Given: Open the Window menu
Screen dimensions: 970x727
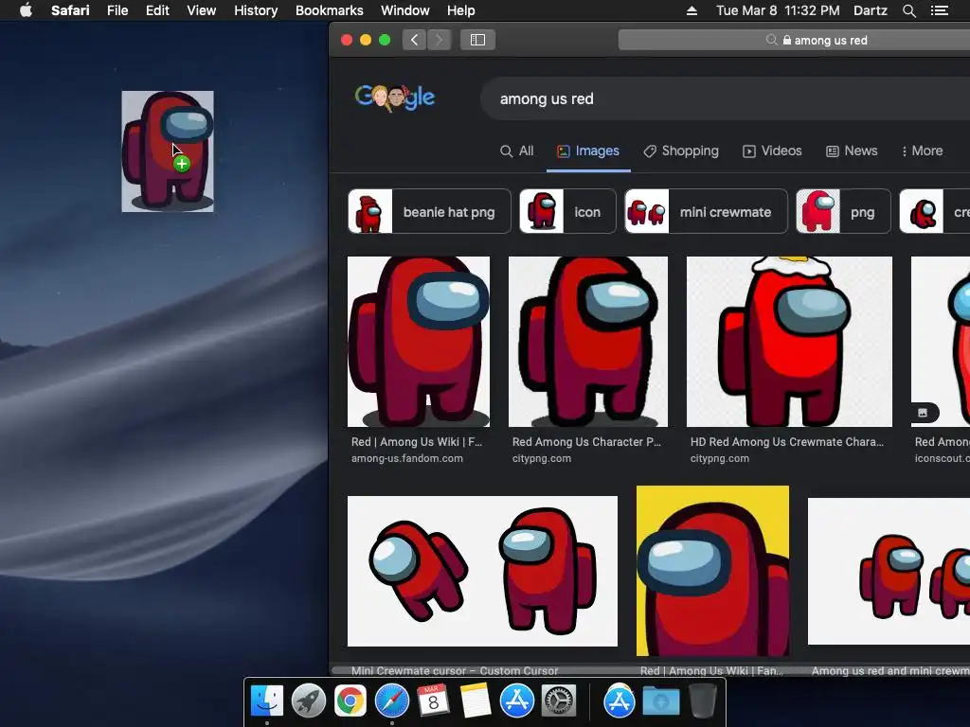Looking at the screenshot, I should 404,10.
